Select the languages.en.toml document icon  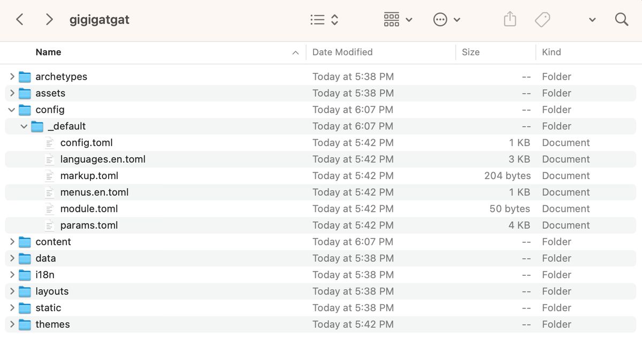50,159
